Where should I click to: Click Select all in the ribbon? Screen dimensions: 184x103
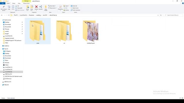coord(74,6)
